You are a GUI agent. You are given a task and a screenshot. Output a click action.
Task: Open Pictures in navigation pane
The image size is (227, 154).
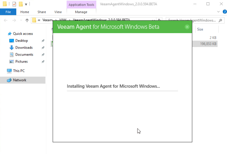pyautogui.click(x=22, y=61)
